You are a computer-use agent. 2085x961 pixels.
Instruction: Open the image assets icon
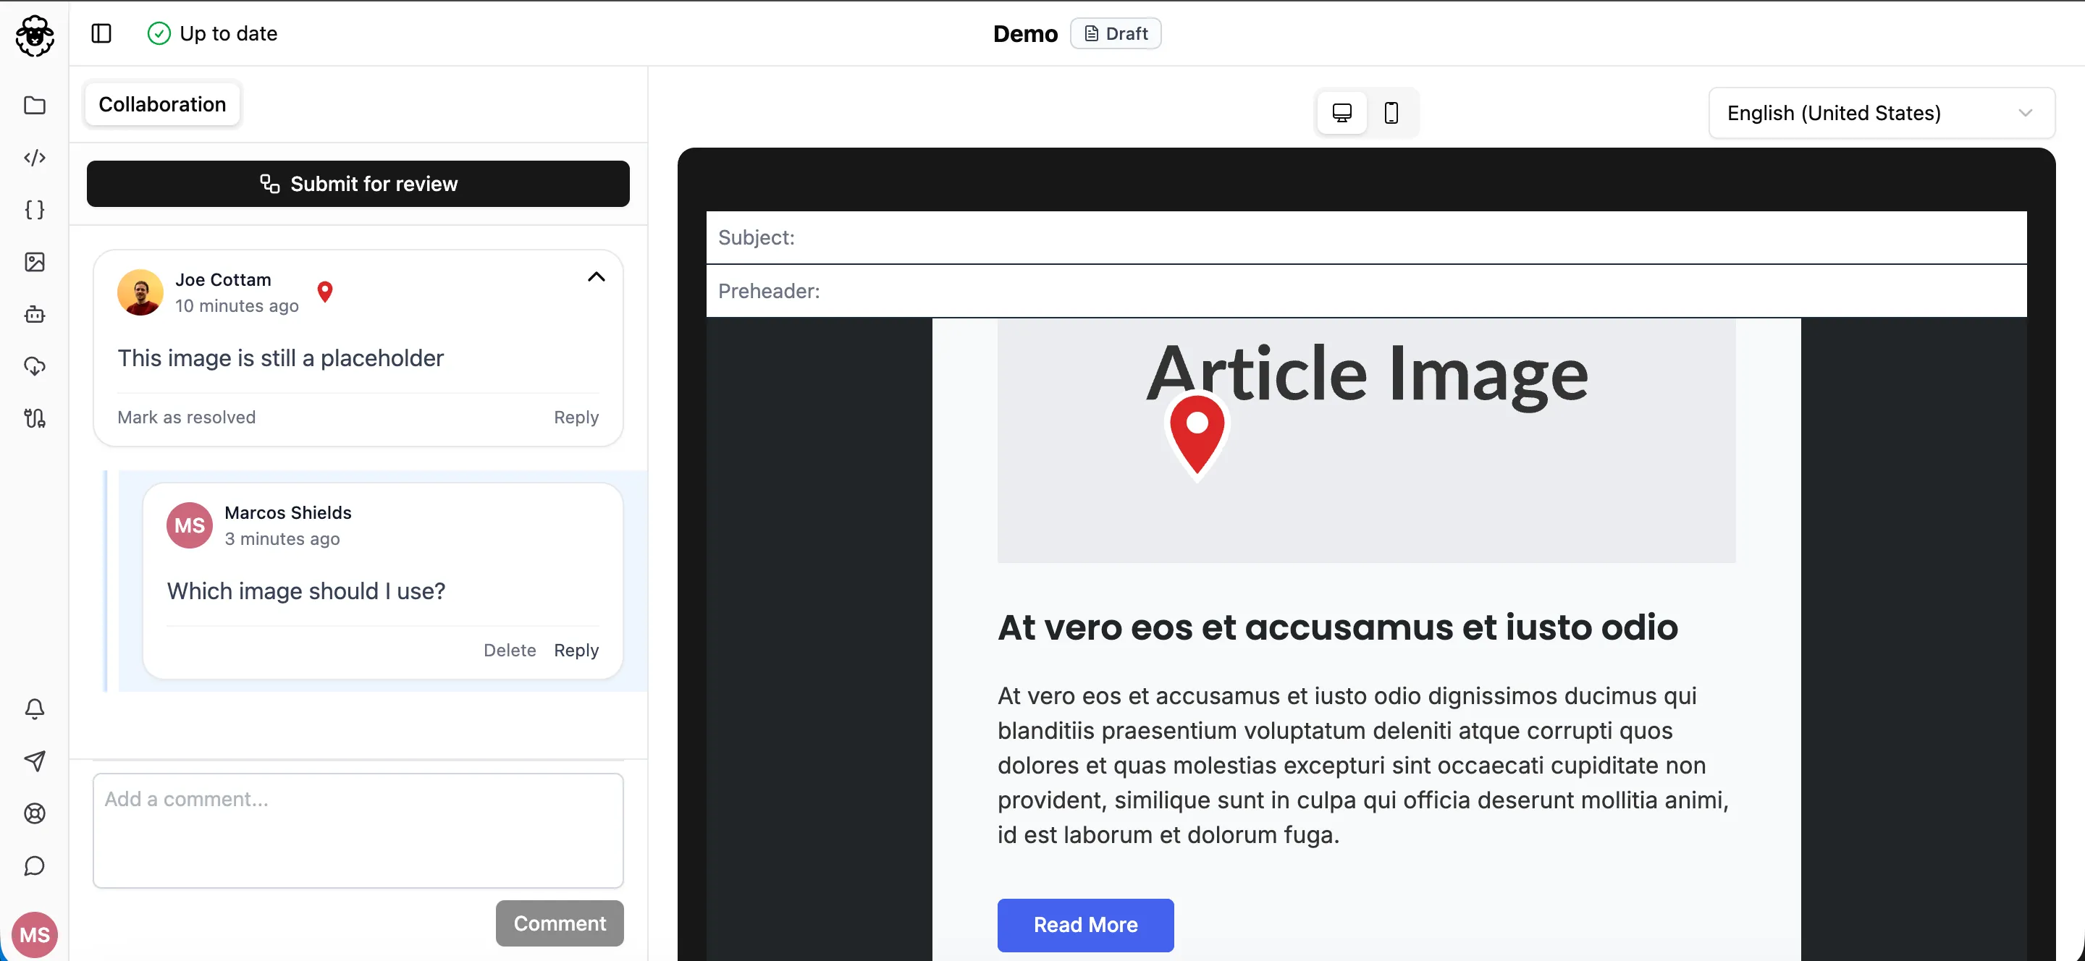[34, 262]
